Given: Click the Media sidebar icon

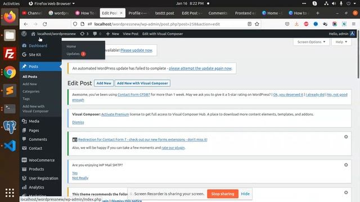Looking at the screenshot, I should 24,121.
